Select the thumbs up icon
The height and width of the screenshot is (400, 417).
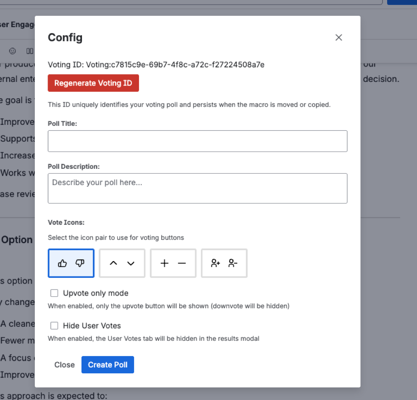pos(62,263)
